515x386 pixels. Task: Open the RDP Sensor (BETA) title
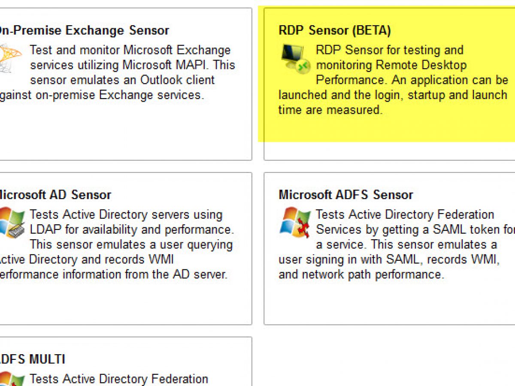coord(335,30)
